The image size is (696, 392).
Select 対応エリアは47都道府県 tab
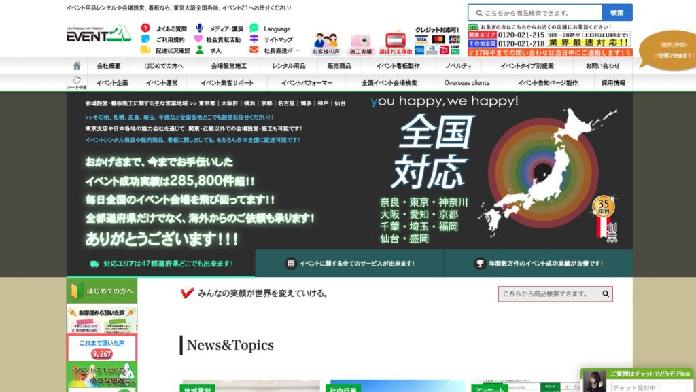pyautogui.click(x=161, y=264)
